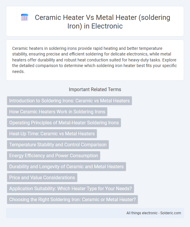Click the ceramic heaters summary paragraph
Image resolution: width=190 pixels, height=227 pixels.
pyautogui.click(x=94, y=60)
